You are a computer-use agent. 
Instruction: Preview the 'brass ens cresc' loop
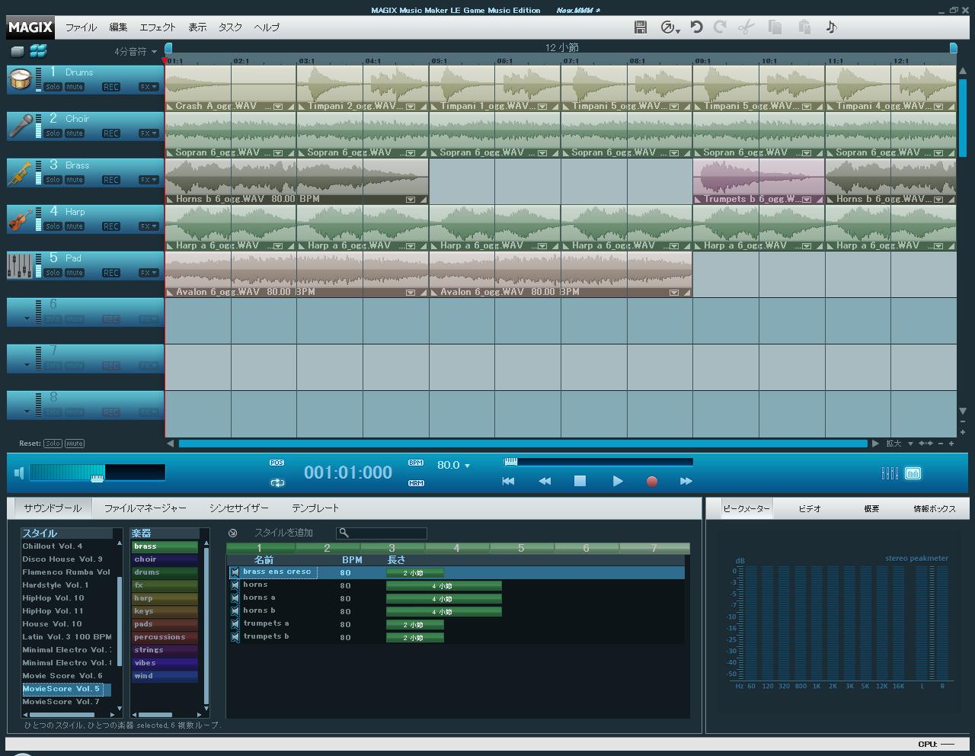235,572
